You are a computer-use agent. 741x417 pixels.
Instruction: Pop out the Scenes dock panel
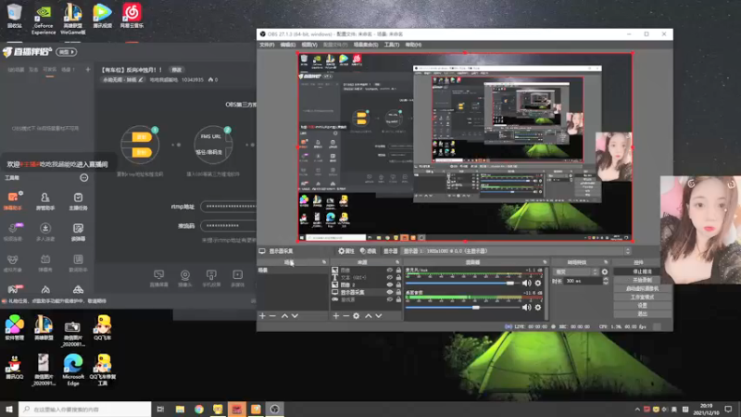[x=324, y=262]
